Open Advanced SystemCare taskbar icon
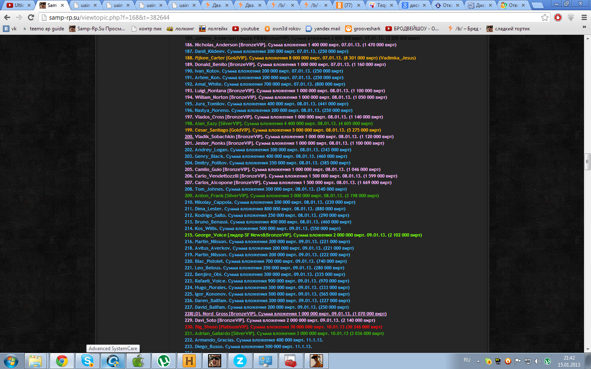This screenshot has height=369, width=591. click(112, 361)
